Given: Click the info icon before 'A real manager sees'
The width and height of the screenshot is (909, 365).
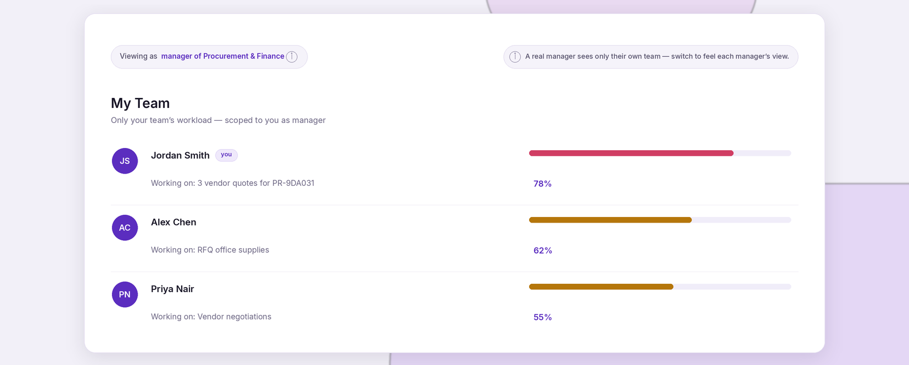Looking at the screenshot, I should coord(515,57).
